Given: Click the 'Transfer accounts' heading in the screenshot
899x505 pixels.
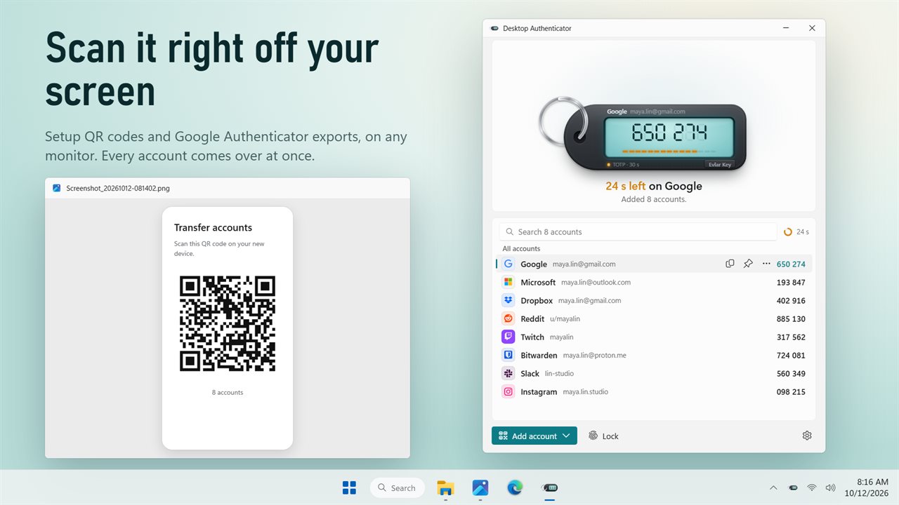Looking at the screenshot, I should pos(213,227).
